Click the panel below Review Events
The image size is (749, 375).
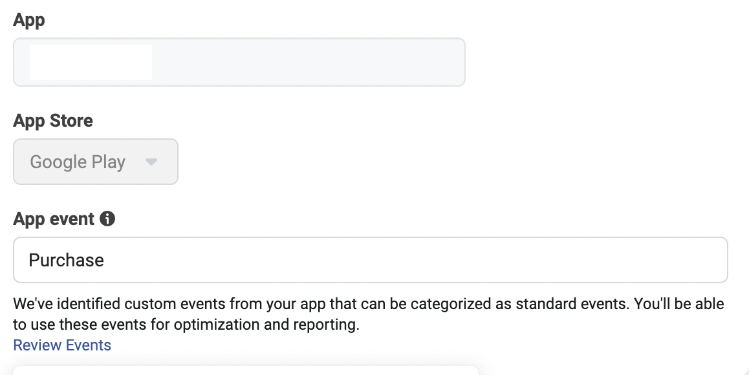click(246, 370)
